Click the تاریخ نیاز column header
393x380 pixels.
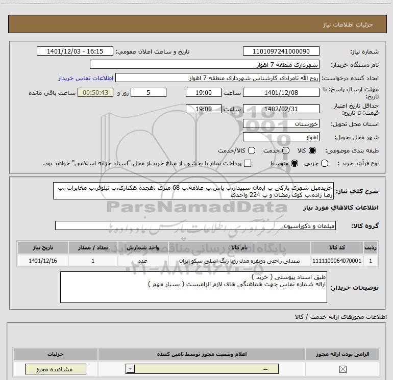[x=42, y=247]
